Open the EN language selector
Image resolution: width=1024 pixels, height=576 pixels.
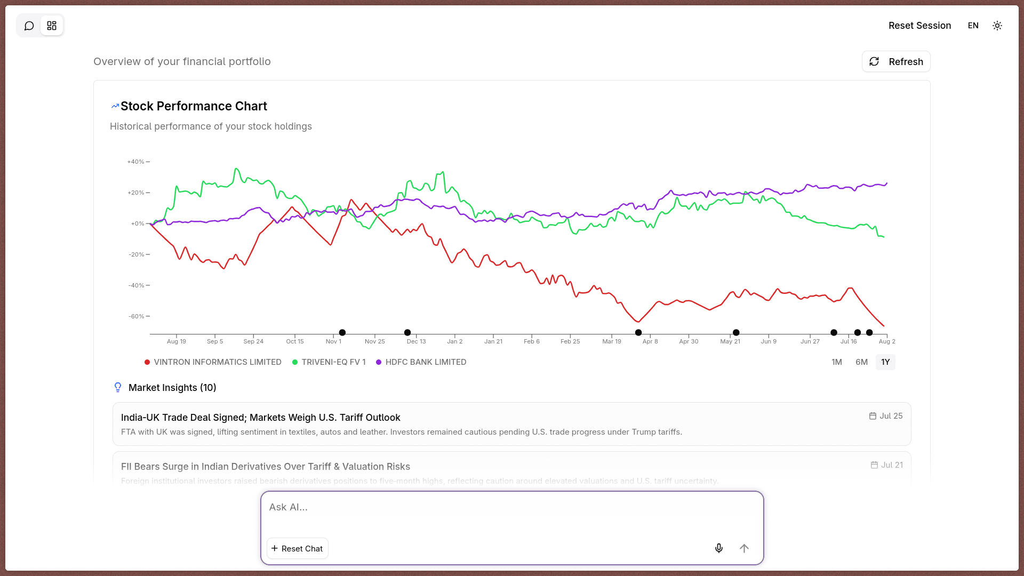[x=973, y=26]
